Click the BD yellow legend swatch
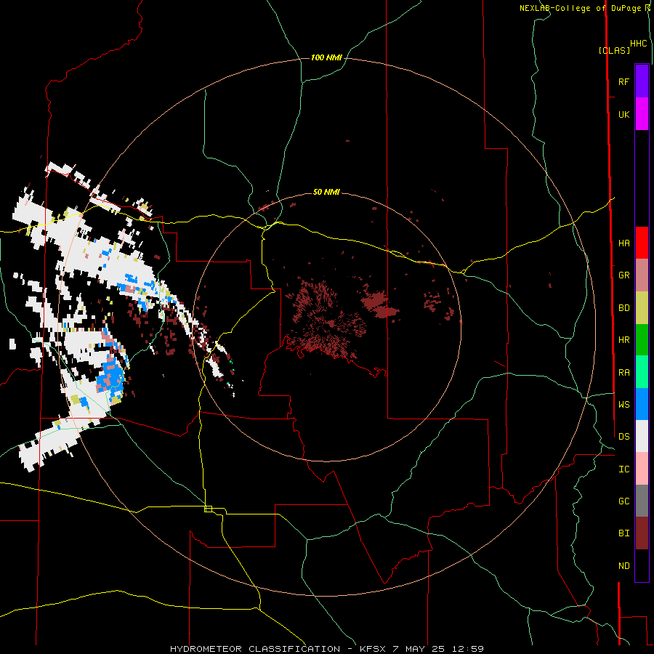 pos(642,308)
